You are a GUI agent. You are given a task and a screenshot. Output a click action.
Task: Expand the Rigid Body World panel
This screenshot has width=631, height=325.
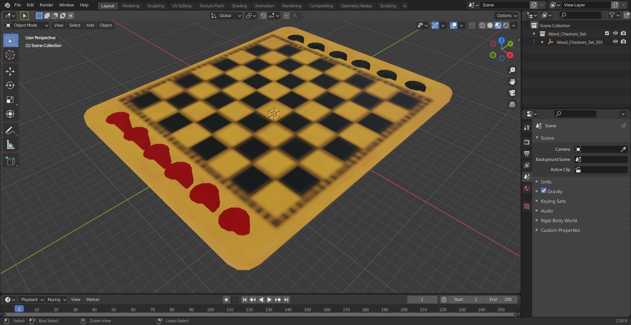pyautogui.click(x=558, y=220)
